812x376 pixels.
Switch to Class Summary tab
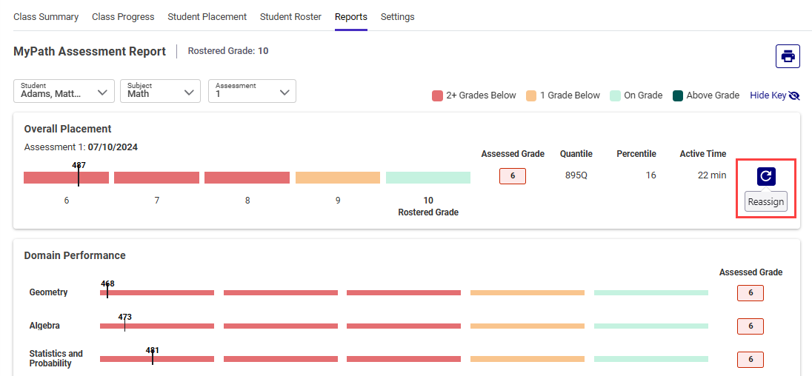coord(46,16)
